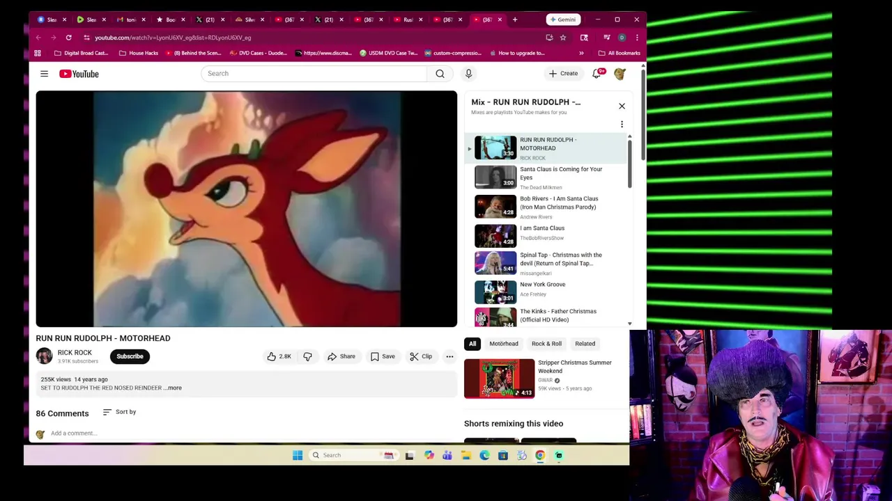892x501 pixels.
Task: Open DVD Cases - Duode bookmark
Action: click(257, 53)
